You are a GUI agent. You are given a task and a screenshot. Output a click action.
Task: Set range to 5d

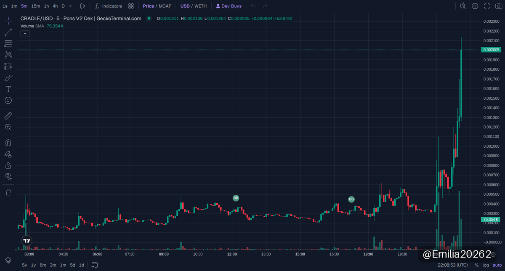tap(72, 265)
